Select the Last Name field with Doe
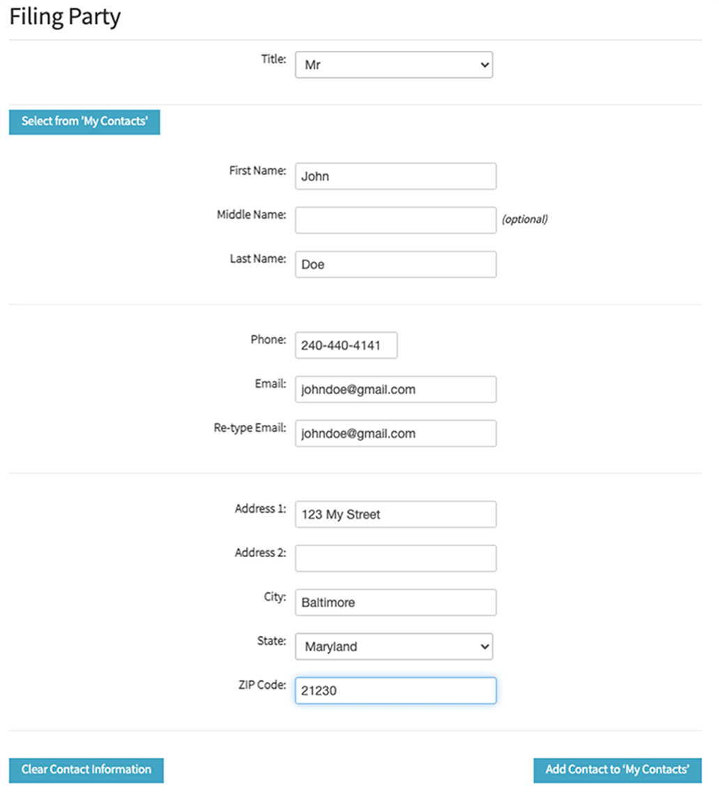Screen dimensions: 719x794 [396, 265]
